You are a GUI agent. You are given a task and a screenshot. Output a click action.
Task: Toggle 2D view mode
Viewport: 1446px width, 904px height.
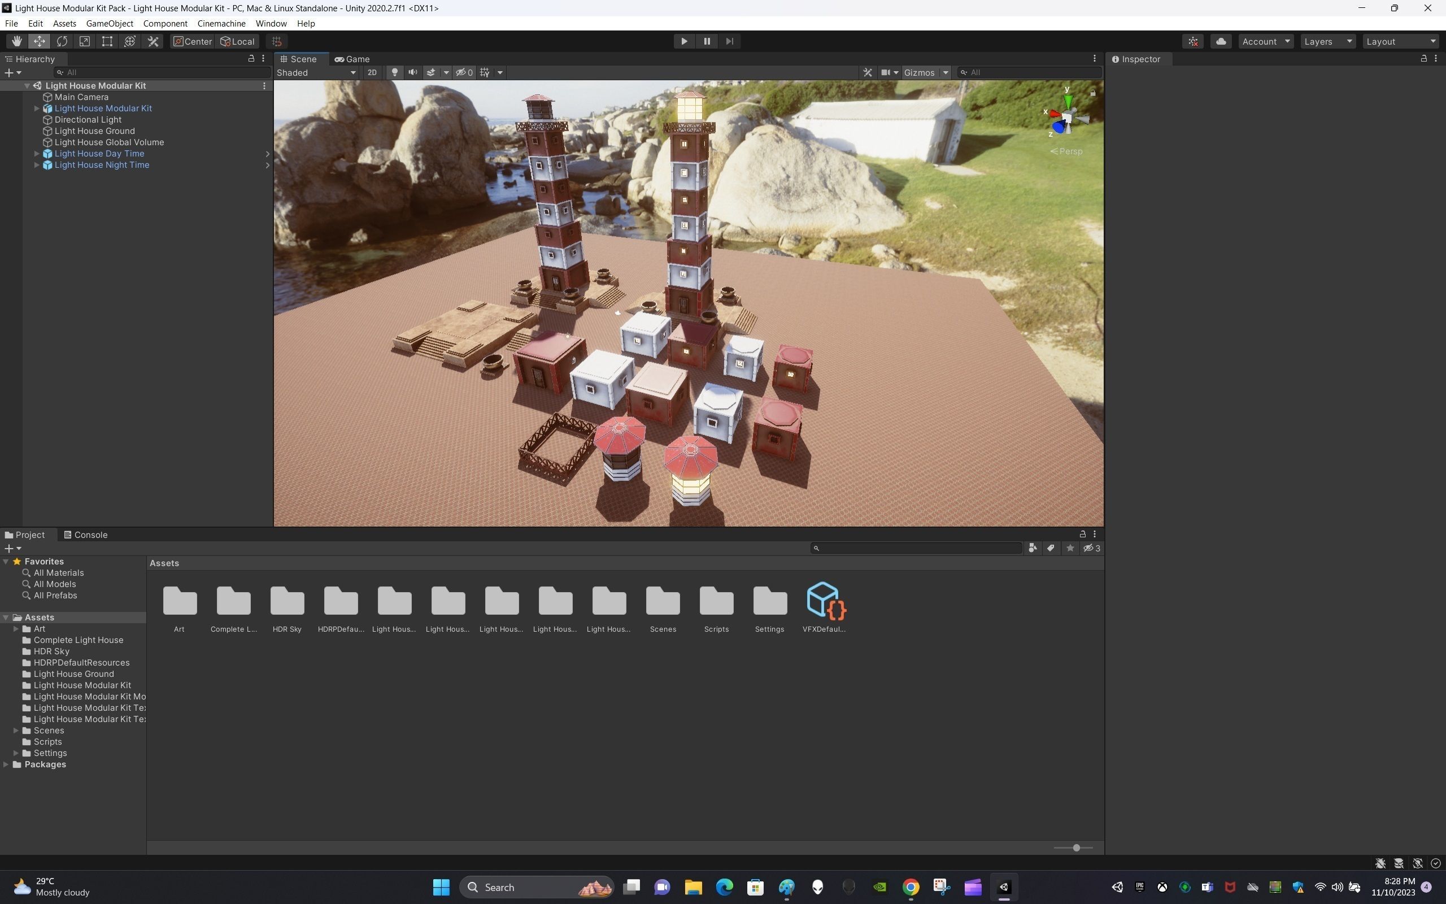click(372, 72)
